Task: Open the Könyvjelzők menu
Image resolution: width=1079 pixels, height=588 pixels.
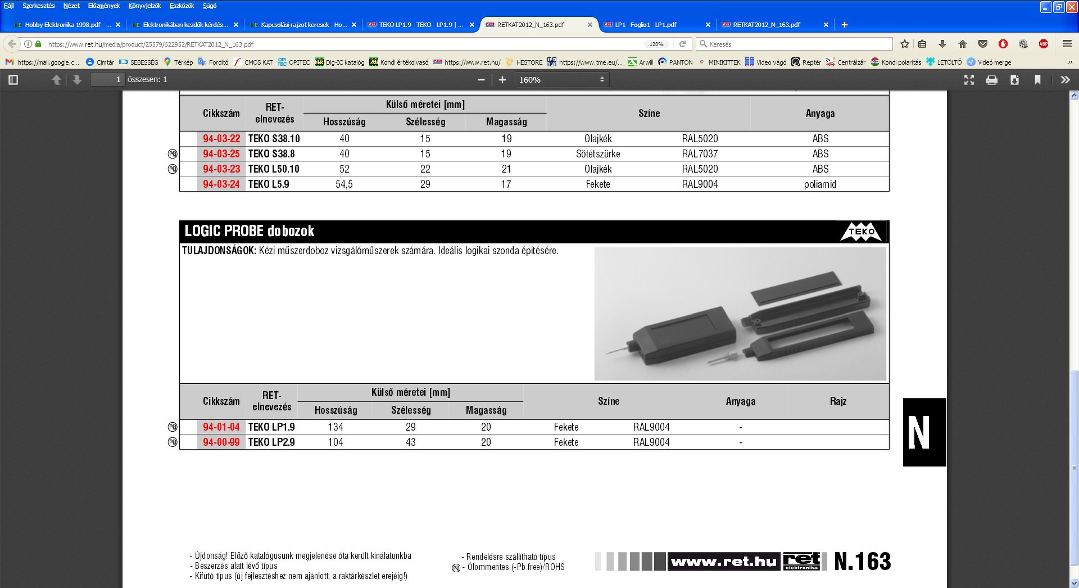Action: [145, 6]
